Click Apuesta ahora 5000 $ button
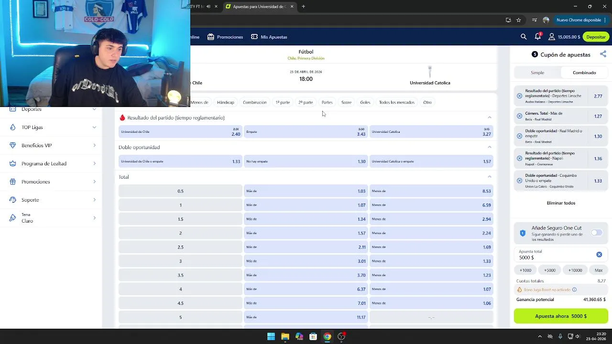This screenshot has height=344, width=612. (x=561, y=316)
